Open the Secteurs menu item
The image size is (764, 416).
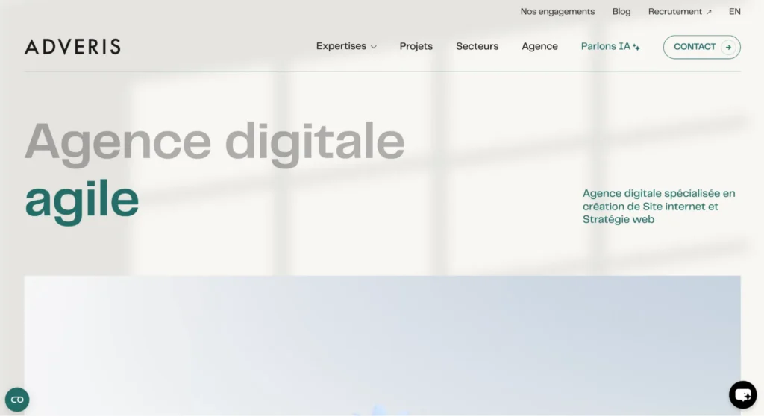pos(477,46)
